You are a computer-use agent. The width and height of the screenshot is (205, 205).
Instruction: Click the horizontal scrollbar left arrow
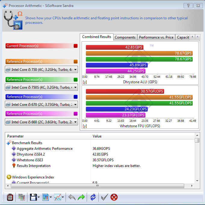(x=8, y=186)
